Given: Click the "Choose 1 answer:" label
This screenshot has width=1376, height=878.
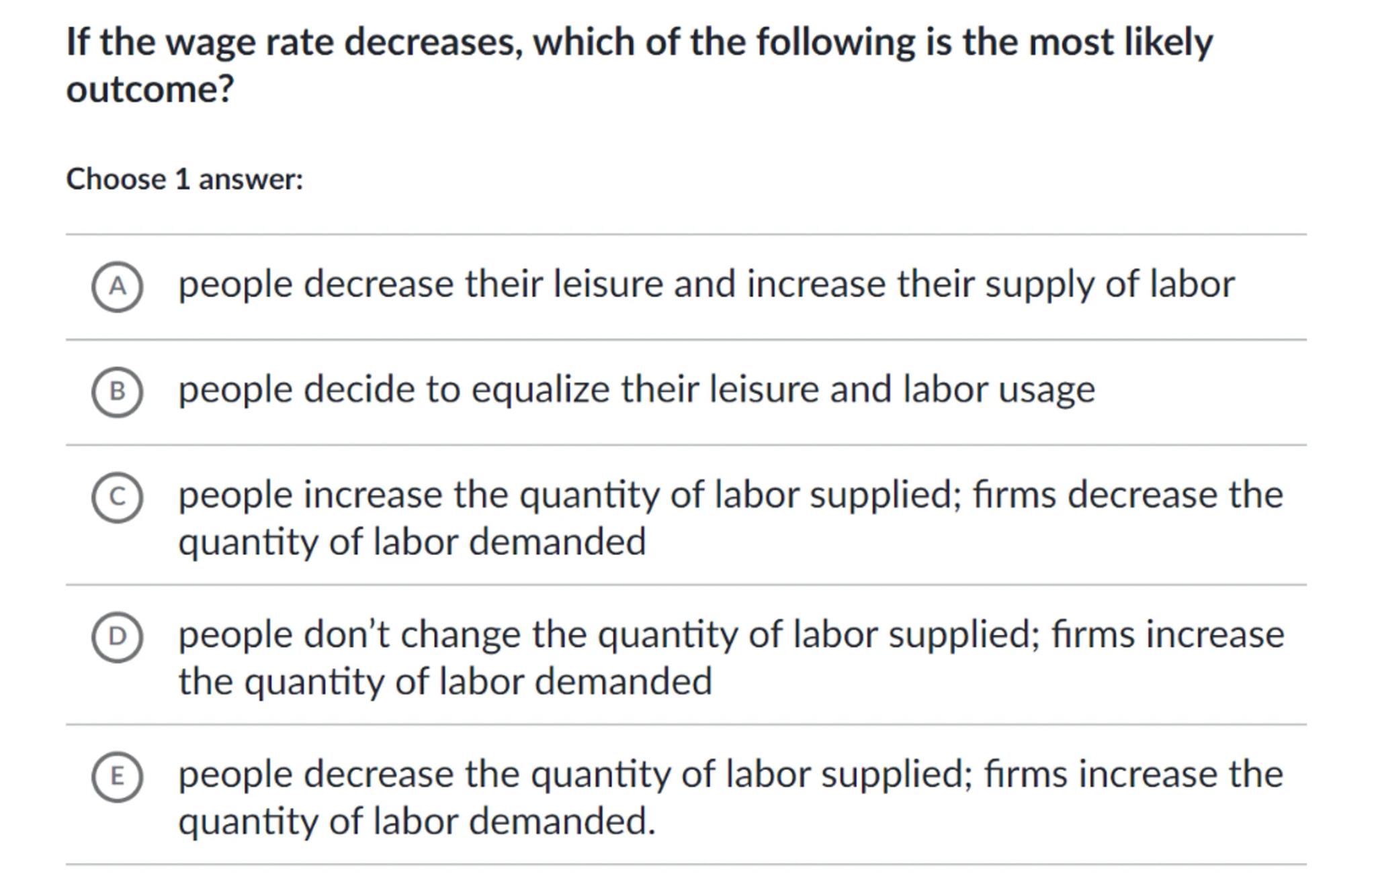Looking at the screenshot, I should click(x=185, y=179).
